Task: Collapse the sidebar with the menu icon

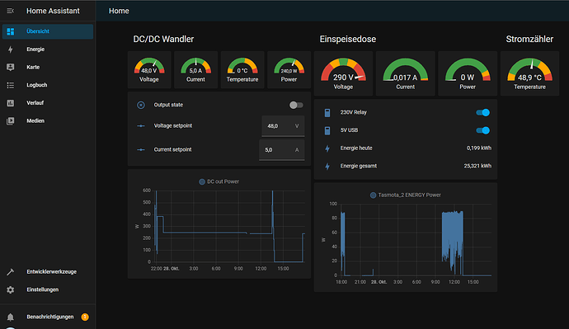Action: point(10,11)
